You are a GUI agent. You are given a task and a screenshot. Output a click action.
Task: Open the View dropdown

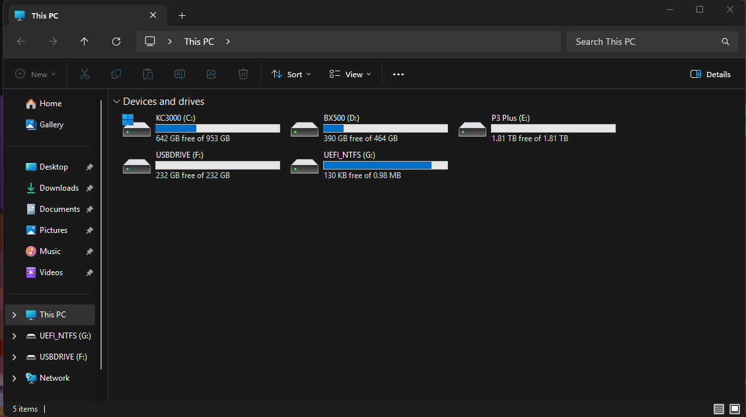coord(350,74)
